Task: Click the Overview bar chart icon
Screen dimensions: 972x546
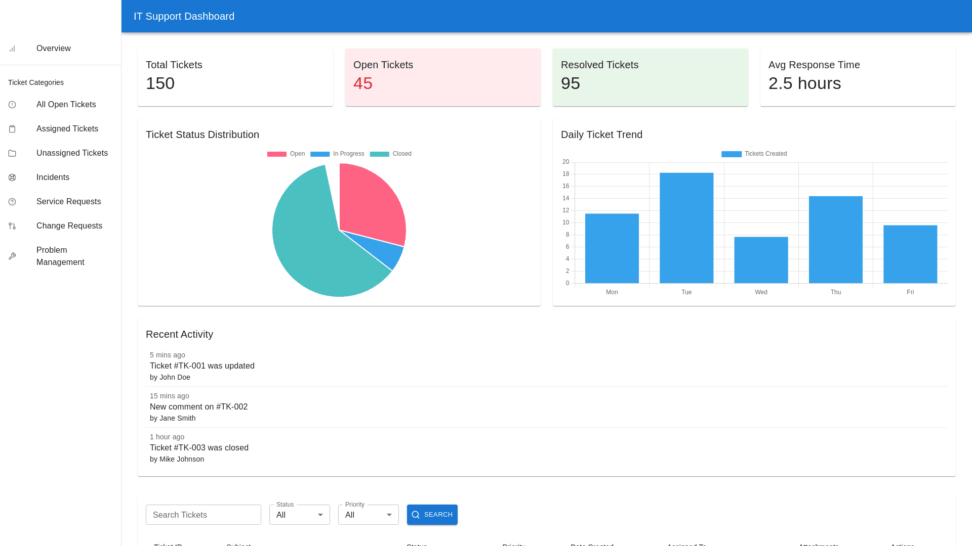Action: tap(12, 49)
